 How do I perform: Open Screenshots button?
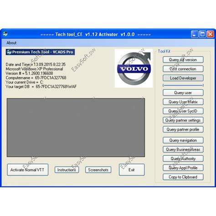(98, 170)
